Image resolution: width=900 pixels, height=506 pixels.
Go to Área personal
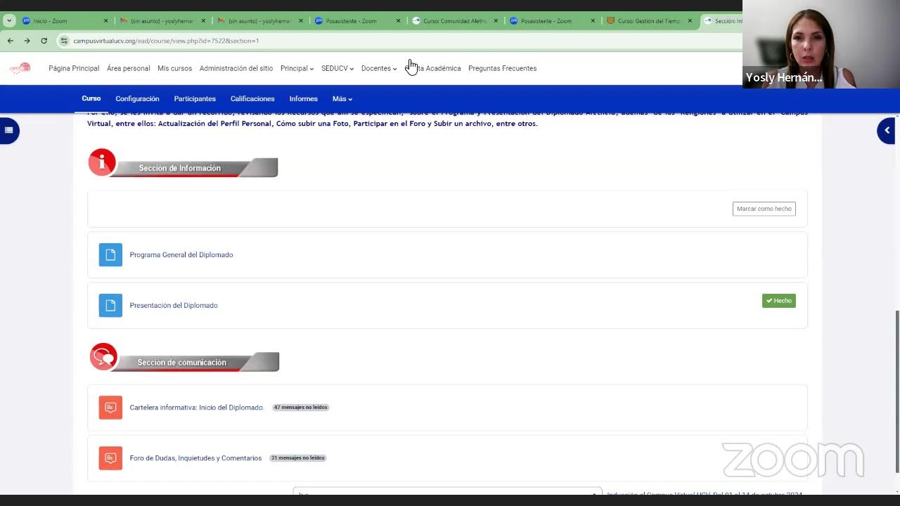[128, 68]
